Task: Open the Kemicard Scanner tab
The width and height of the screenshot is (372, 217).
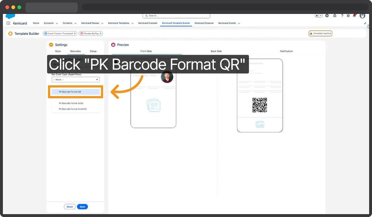Action: coord(204,23)
